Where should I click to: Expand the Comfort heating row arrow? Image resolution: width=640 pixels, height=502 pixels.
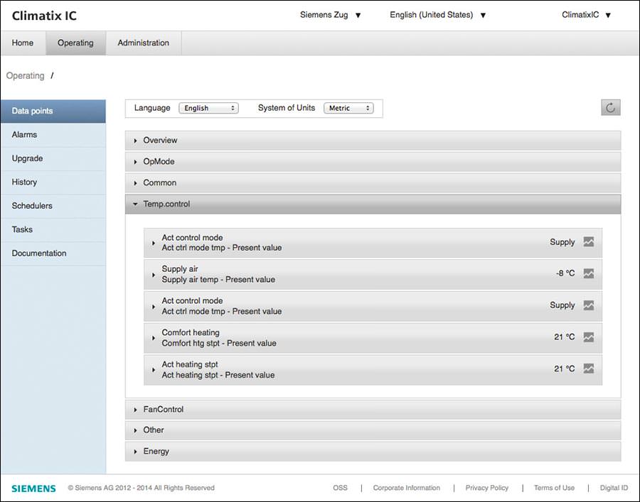tap(154, 338)
